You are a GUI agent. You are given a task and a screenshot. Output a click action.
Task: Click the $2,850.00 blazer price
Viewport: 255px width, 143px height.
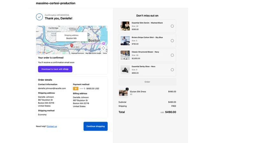click(136, 58)
